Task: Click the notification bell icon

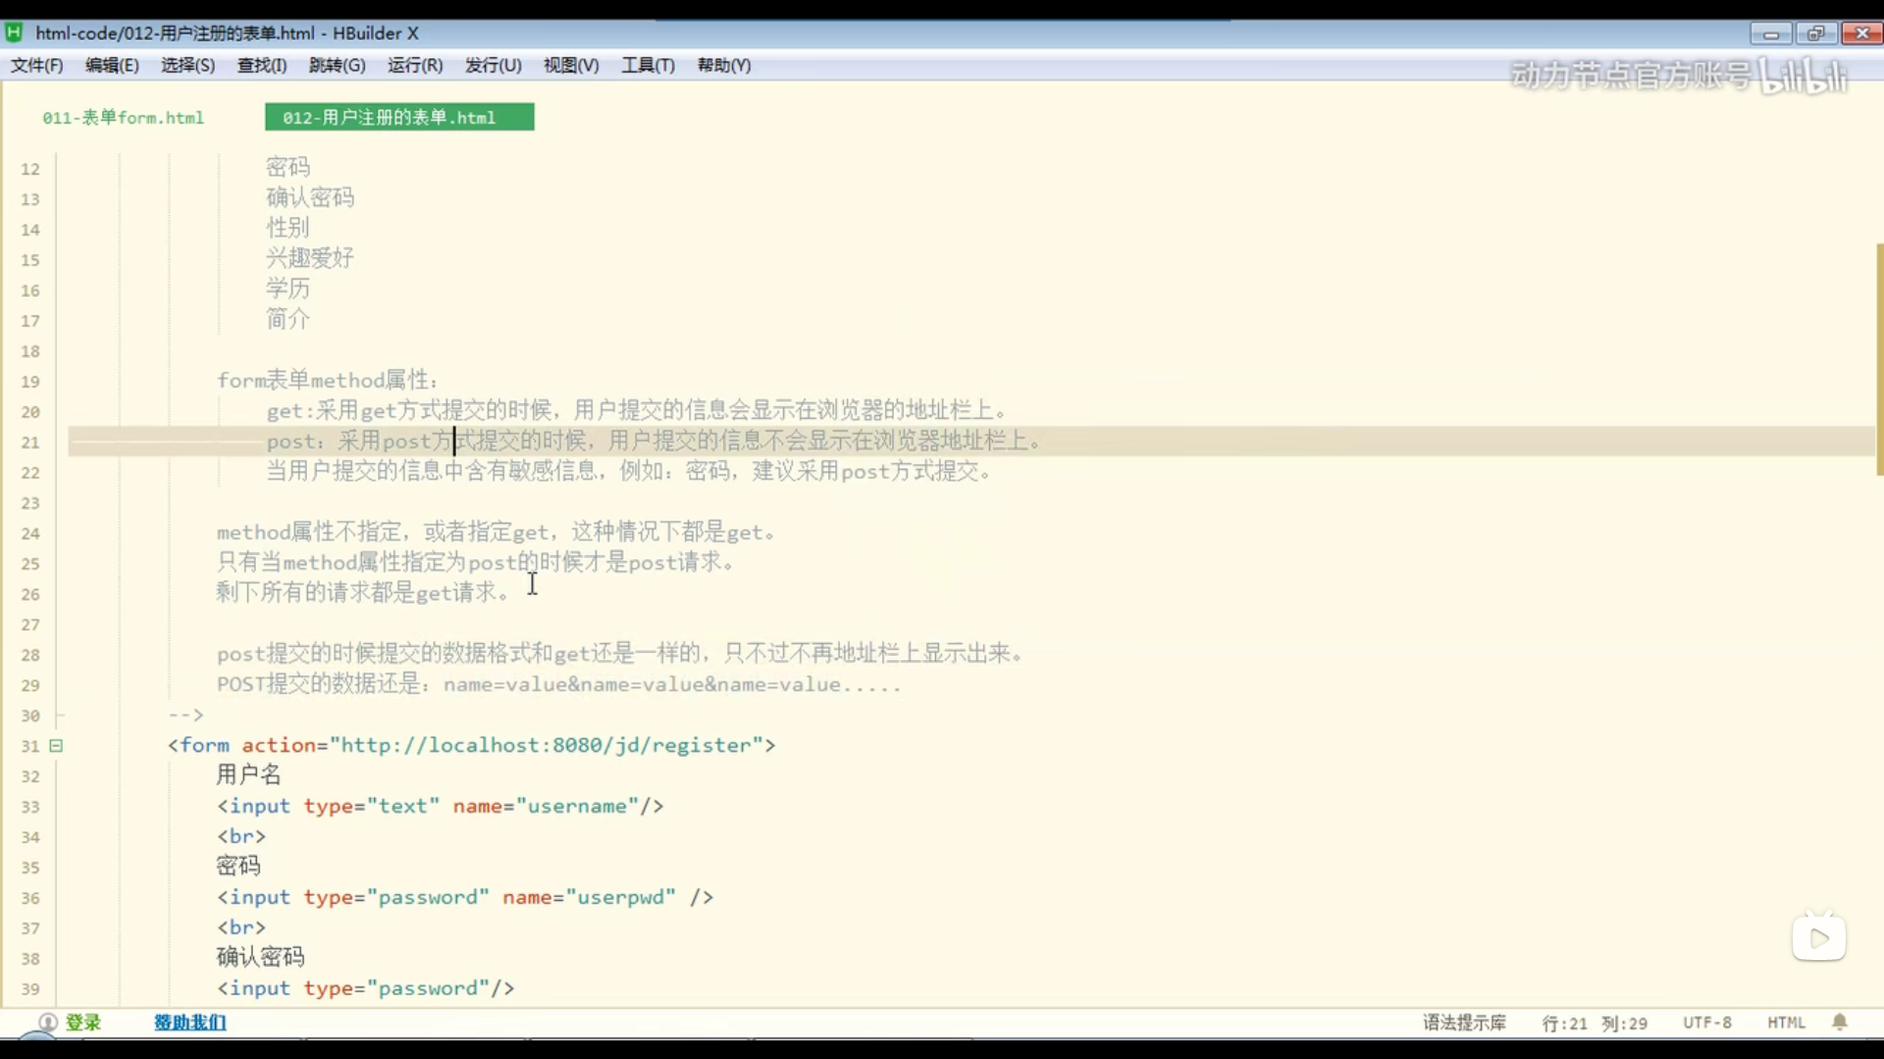Action: tap(1840, 1023)
